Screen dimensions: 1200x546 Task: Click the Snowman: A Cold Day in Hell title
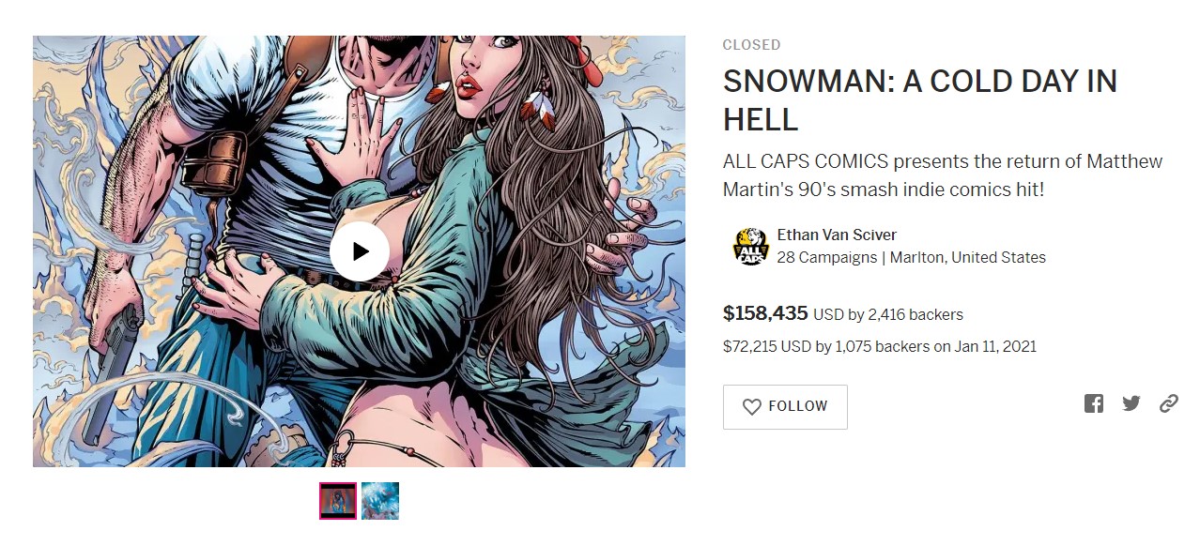coord(920,100)
